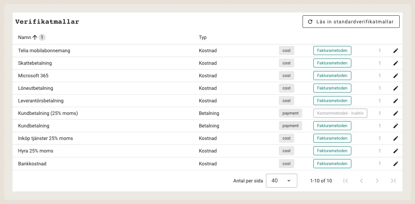The width and height of the screenshot is (415, 204).
Task: Click the payment tag for Kundbetalning (25% moms)
Action: coord(290,113)
